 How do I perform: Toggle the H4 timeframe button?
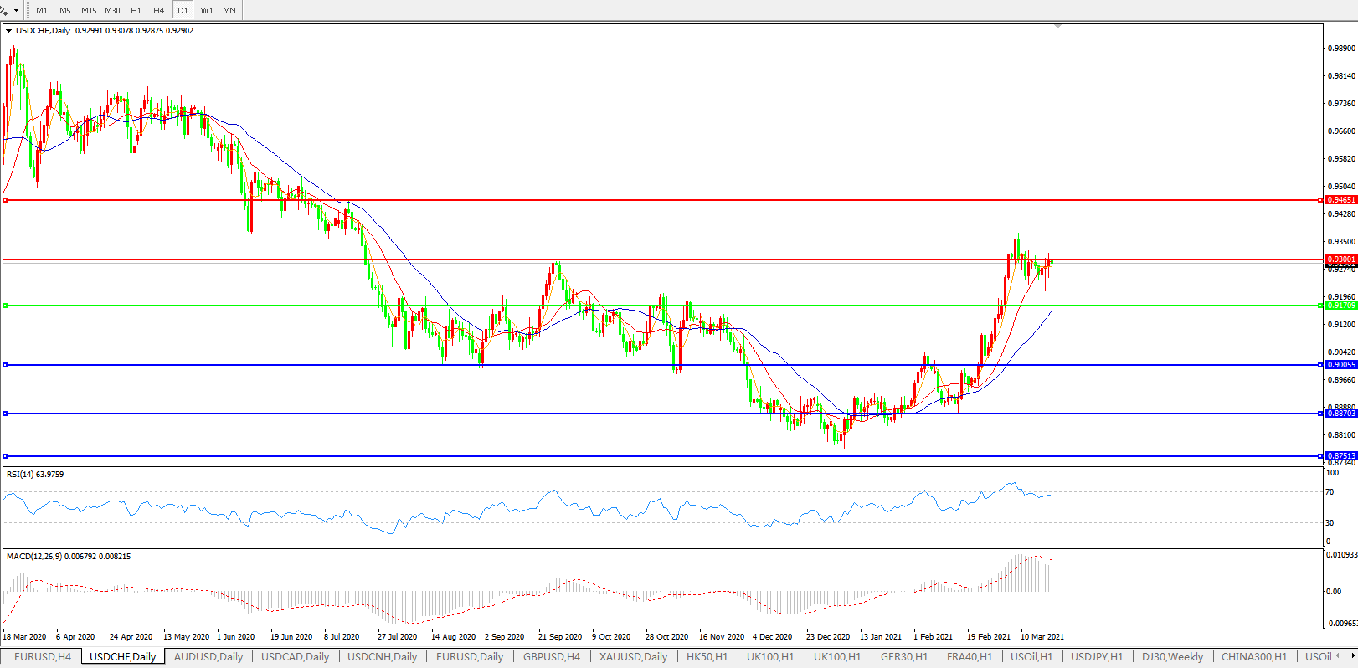point(158,11)
